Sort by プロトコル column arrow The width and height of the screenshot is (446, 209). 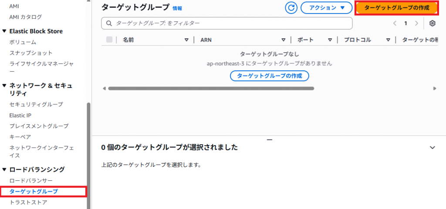click(x=388, y=40)
